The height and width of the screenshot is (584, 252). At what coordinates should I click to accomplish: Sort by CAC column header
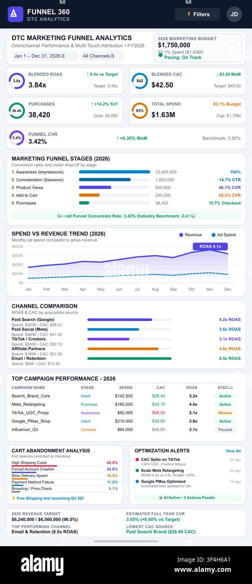tap(160, 387)
